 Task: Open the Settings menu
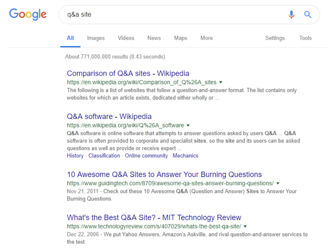coord(275,38)
